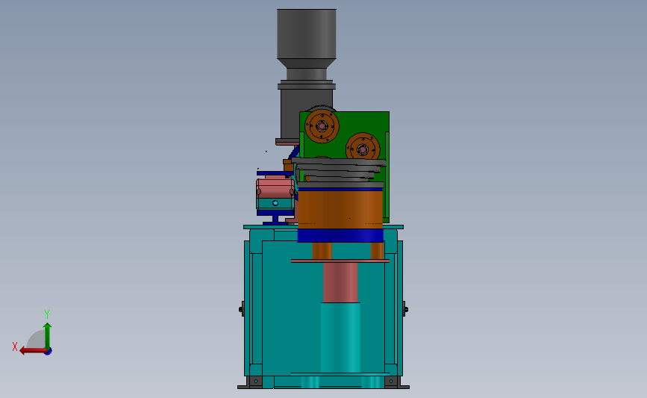The width and height of the screenshot is (647, 398).
Task: Click the green Y axis arrow of the triad
Action: 48,335
